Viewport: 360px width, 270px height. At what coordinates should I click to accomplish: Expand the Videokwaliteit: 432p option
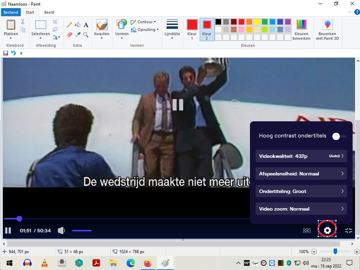coord(301,156)
